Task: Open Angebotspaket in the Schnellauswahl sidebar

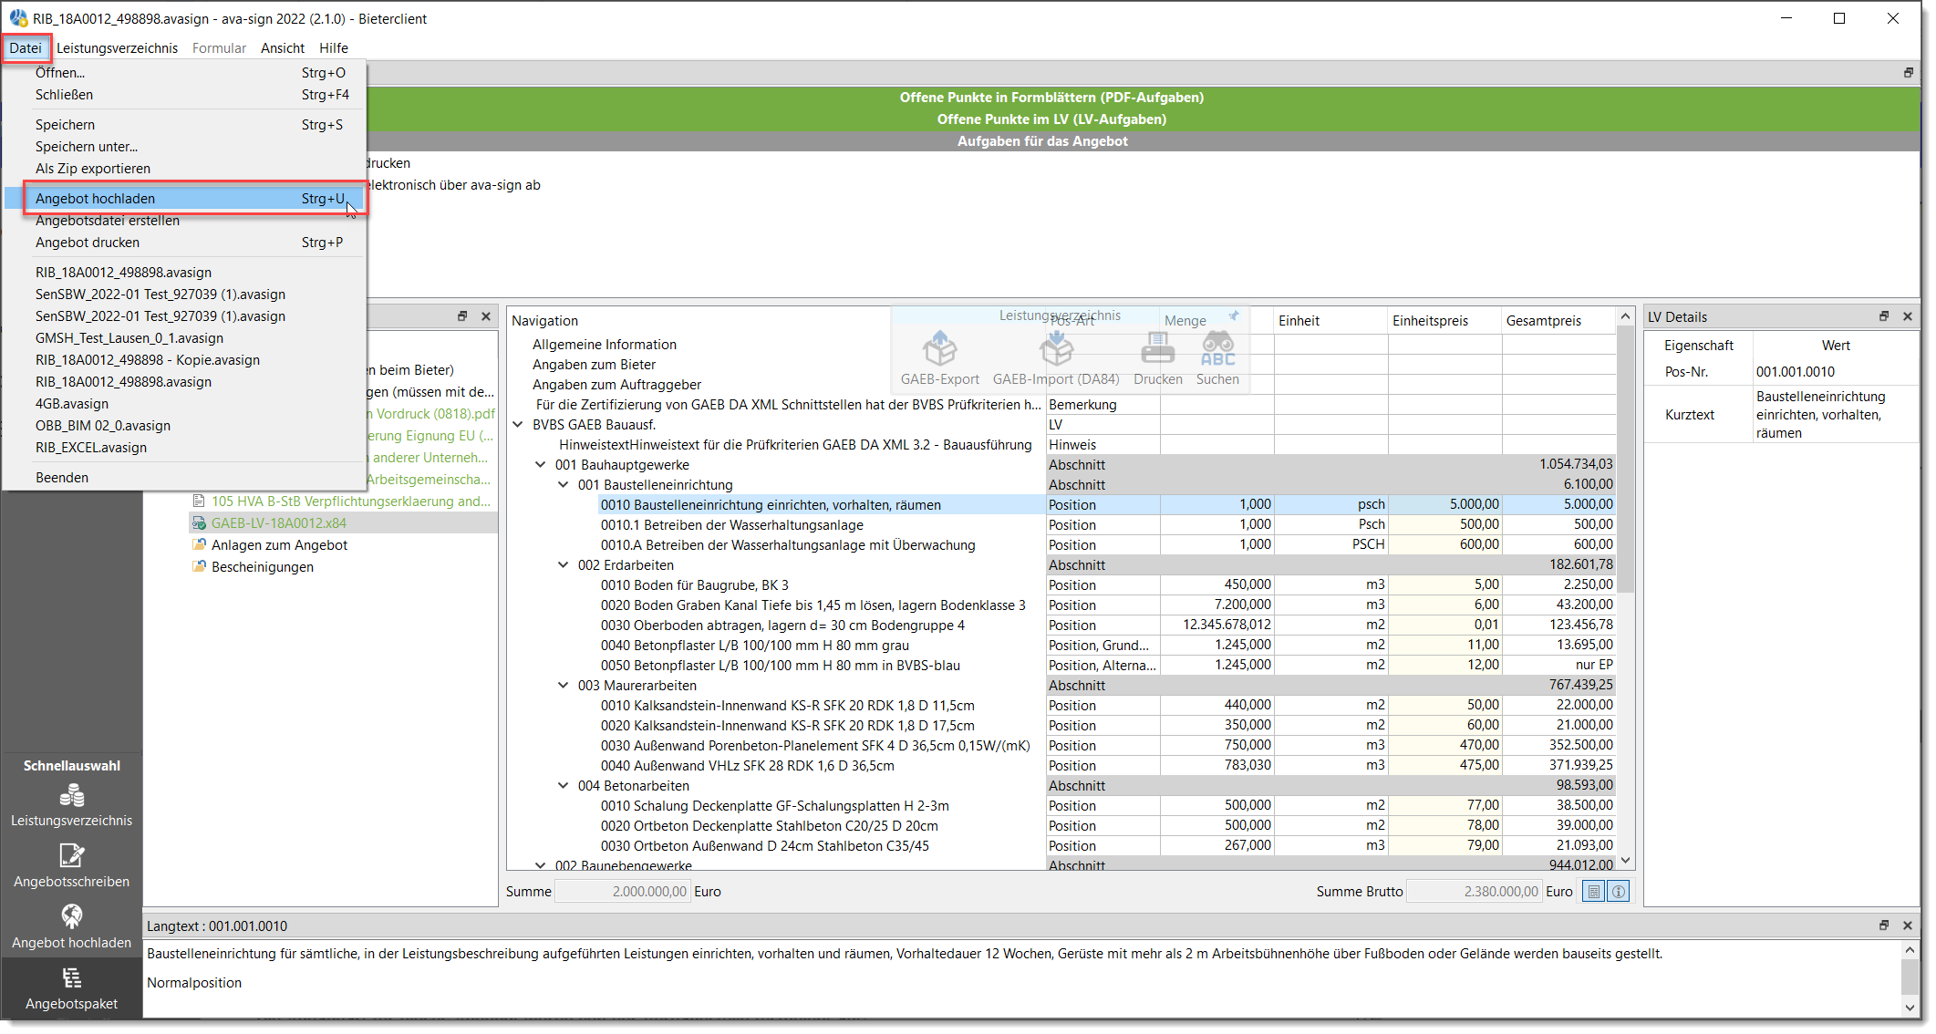Action: pyautogui.click(x=71, y=989)
